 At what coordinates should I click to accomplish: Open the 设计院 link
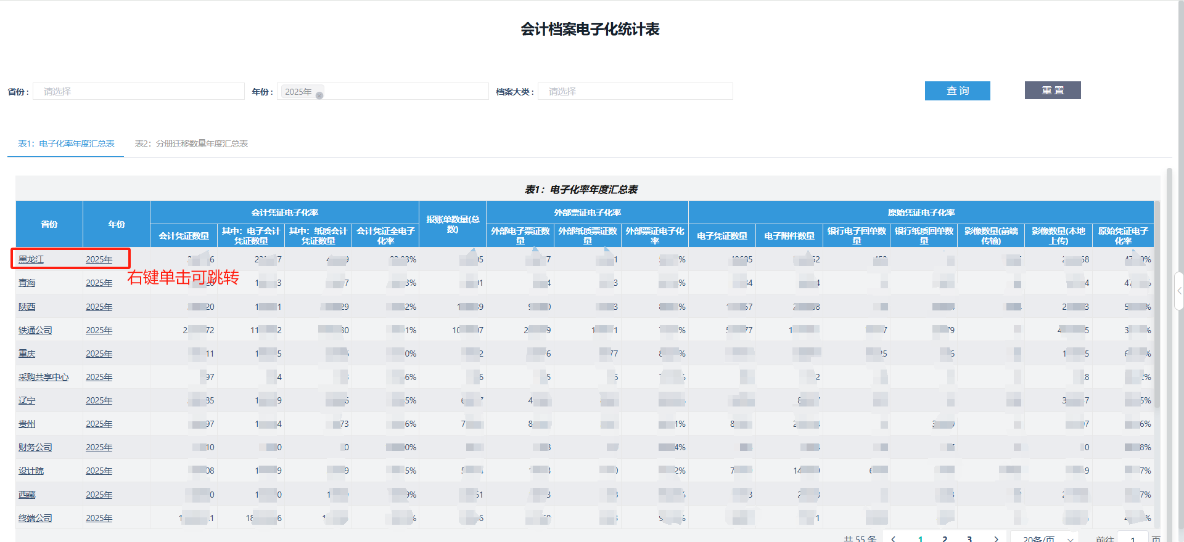point(31,471)
